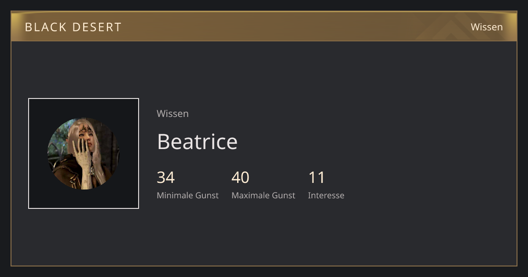
Task: Select the Maximale Gunst label
Action: click(263, 195)
